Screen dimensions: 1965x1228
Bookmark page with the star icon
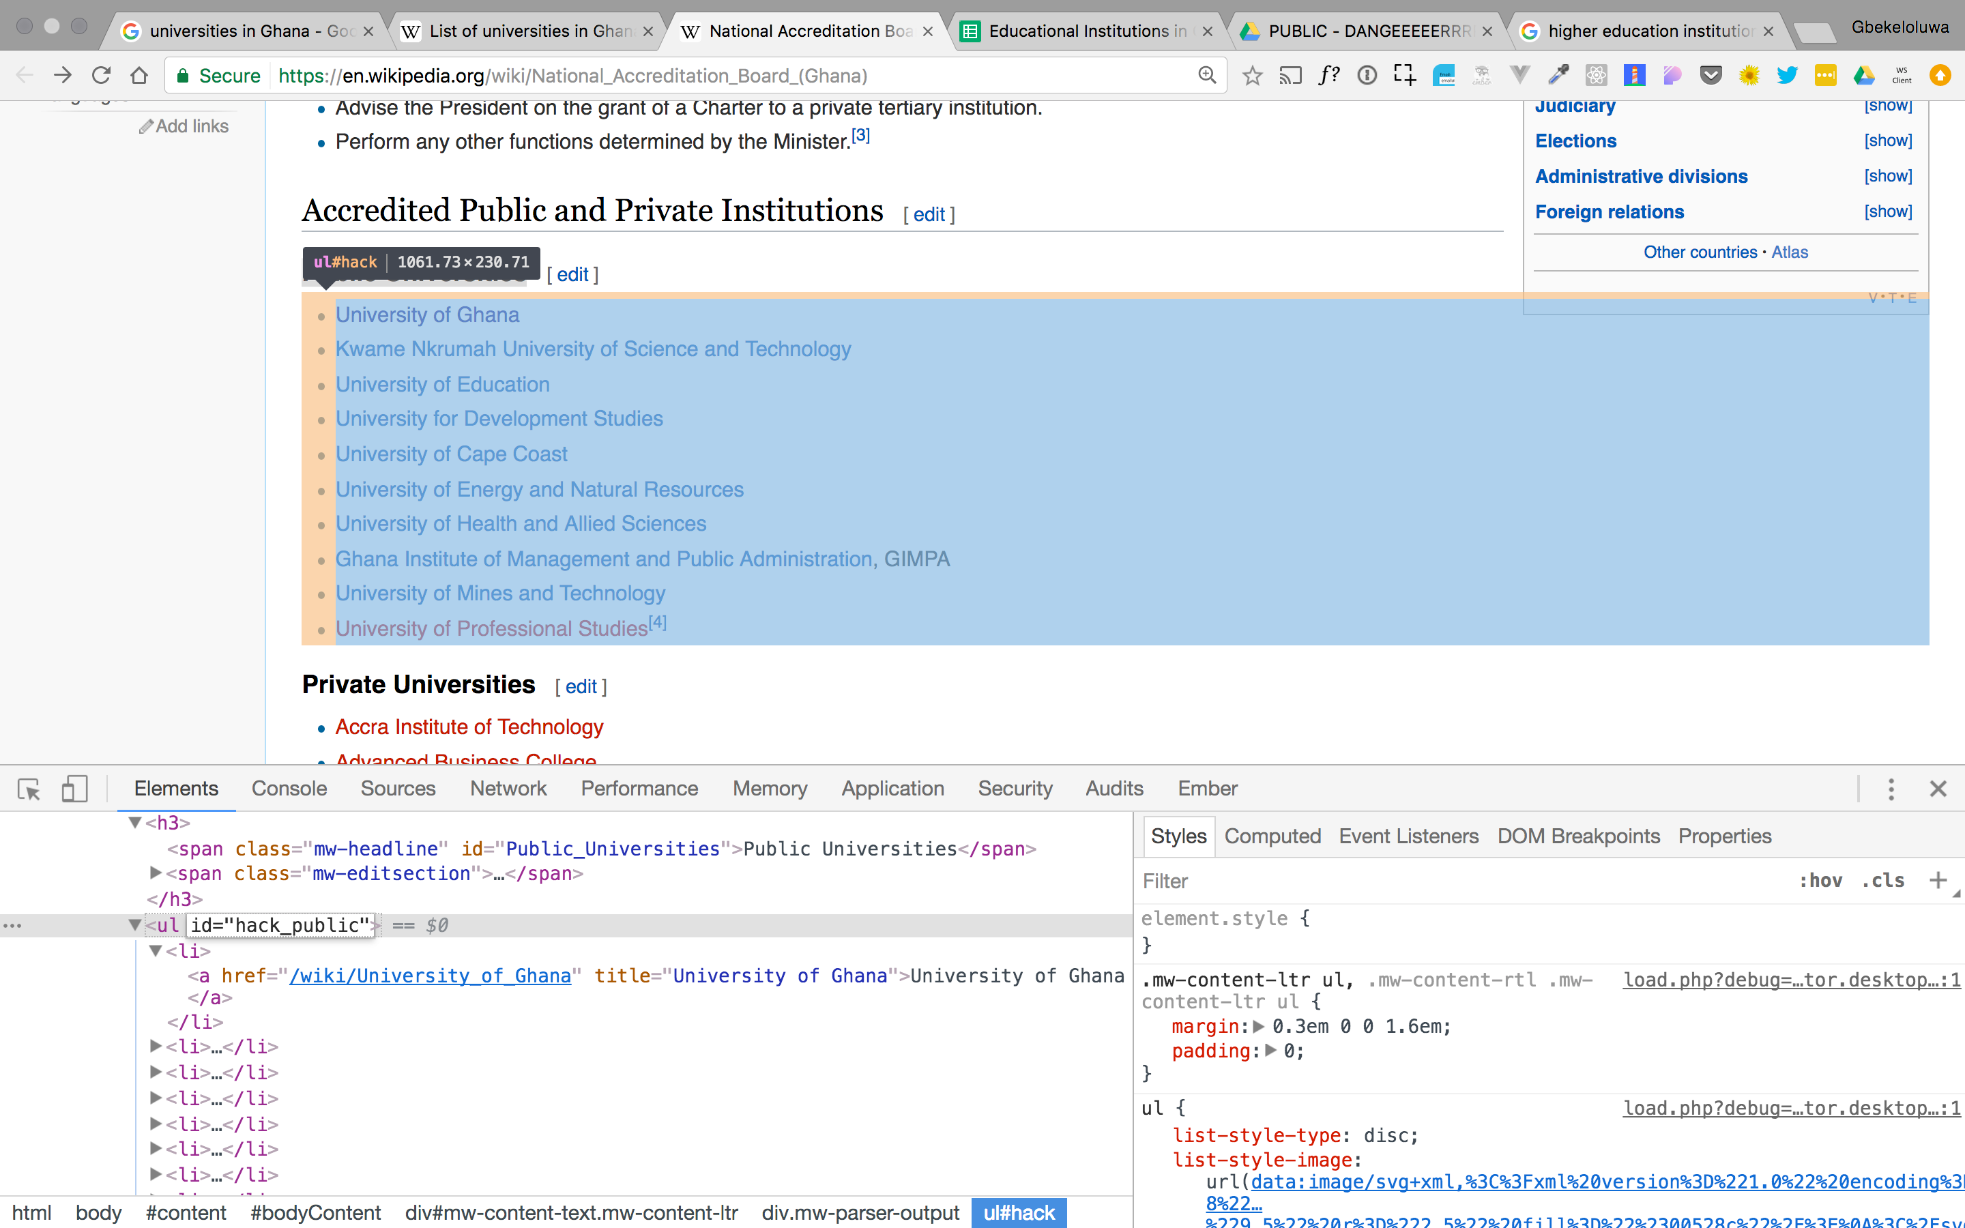click(x=1252, y=76)
